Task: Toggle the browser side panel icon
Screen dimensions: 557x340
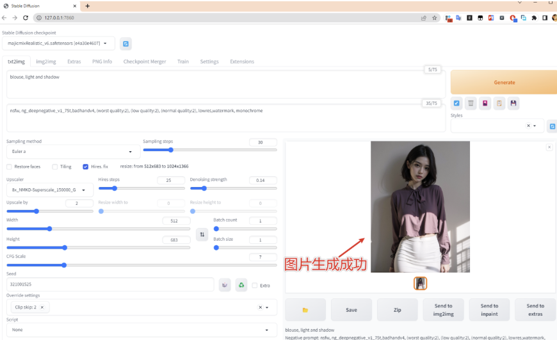Action: click(x=545, y=18)
